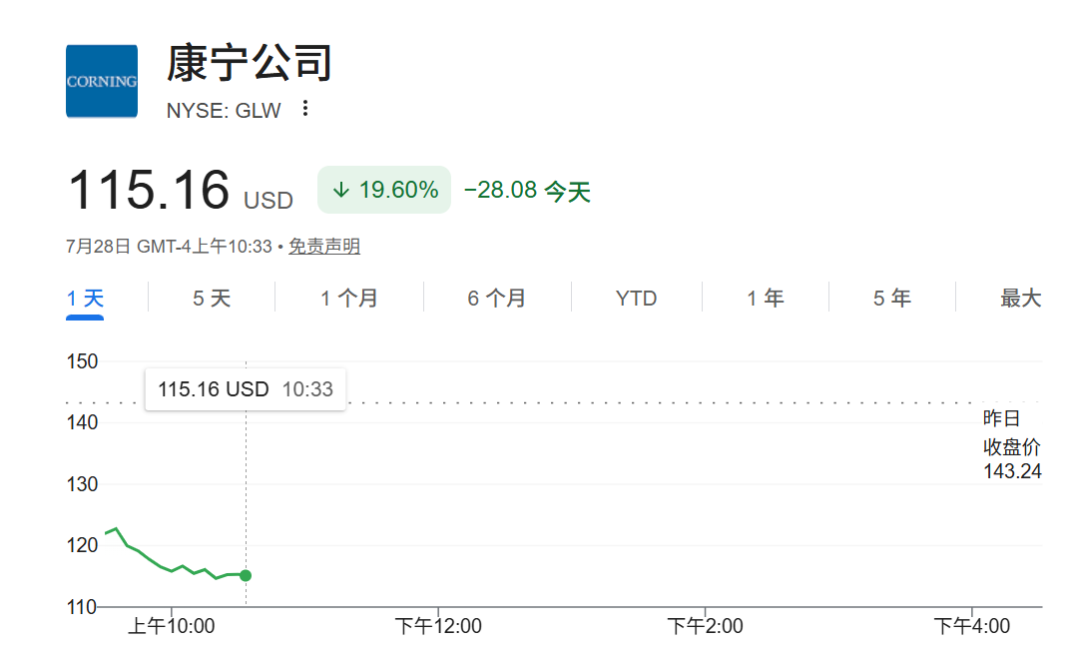Click the 康宁公司 company title

pyautogui.click(x=249, y=63)
